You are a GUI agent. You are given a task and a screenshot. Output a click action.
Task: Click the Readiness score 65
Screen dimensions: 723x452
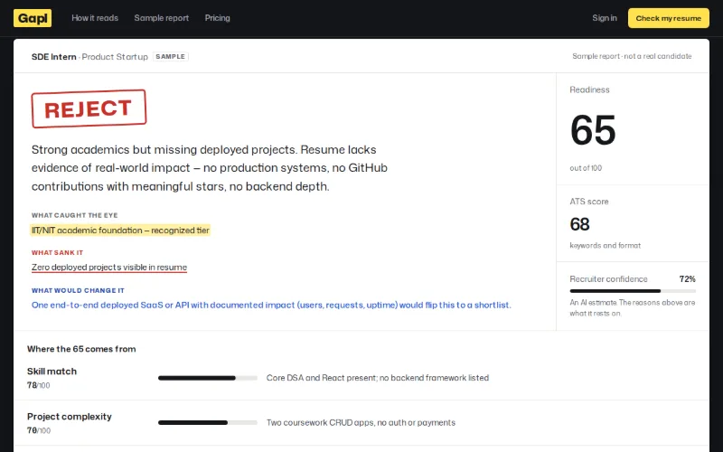coord(593,130)
